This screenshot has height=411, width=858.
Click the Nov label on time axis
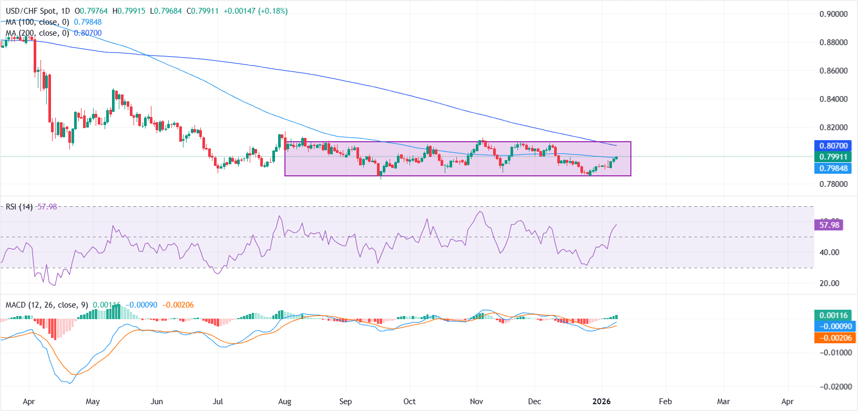[x=476, y=402]
